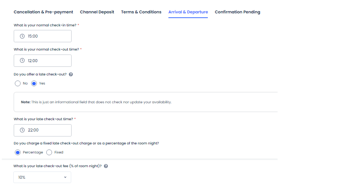Choose Percentage late check-out charge type
This screenshot has width=343, height=191.
[18, 152]
